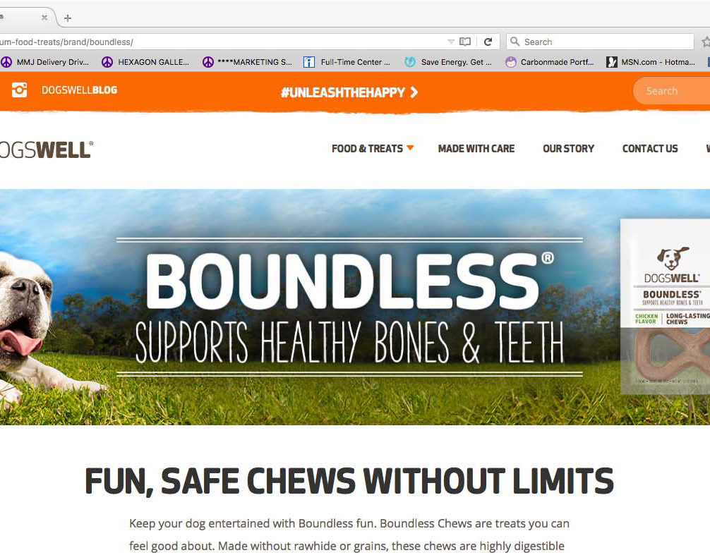The height and width of the screenshot is (555, 710).
Task: Click the Boundless chew product package image
Action: click(665, 307)
